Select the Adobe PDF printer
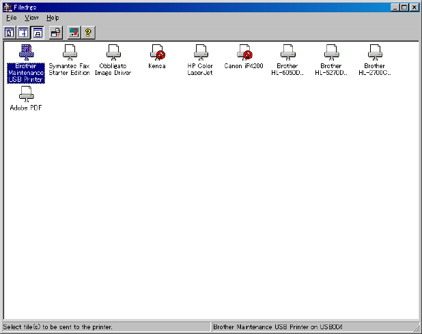The height and width of the screenshot is (334, 422). (26, 94)
